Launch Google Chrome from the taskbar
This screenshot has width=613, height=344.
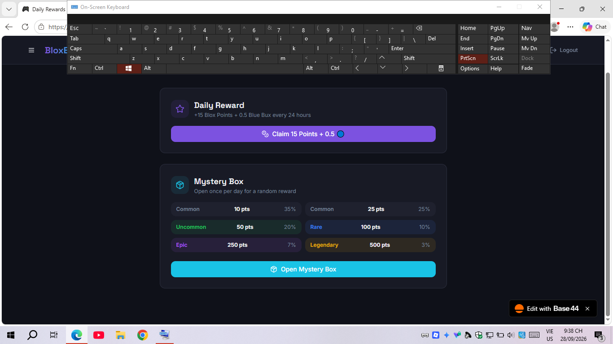(142, 335)
